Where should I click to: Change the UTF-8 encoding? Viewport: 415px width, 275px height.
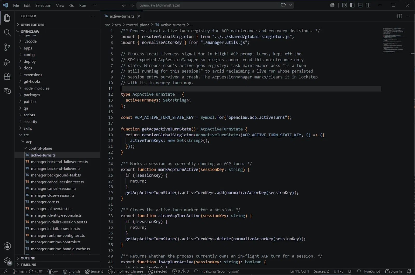338,271
